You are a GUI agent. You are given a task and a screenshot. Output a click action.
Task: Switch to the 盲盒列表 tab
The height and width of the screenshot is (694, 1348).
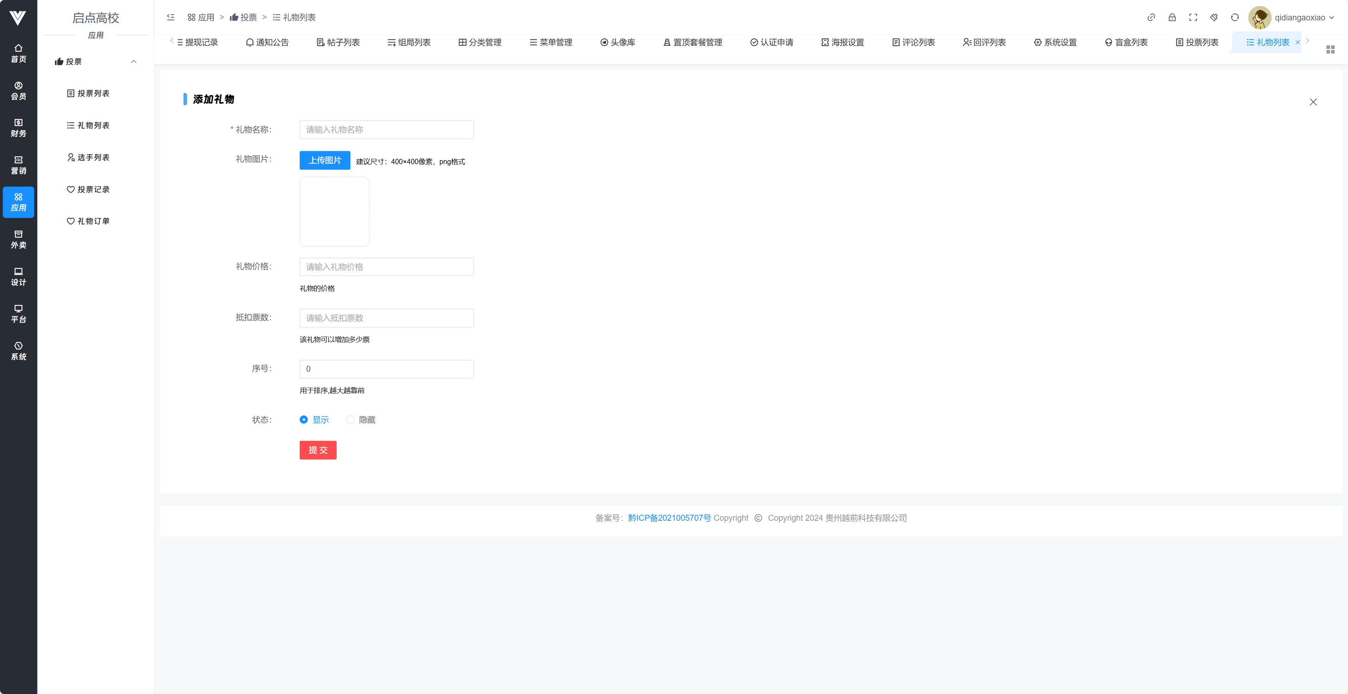[1126, 42]
